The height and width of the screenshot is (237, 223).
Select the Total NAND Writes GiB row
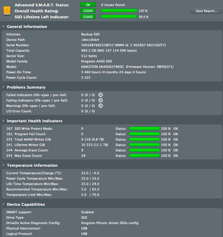point(111,139)
